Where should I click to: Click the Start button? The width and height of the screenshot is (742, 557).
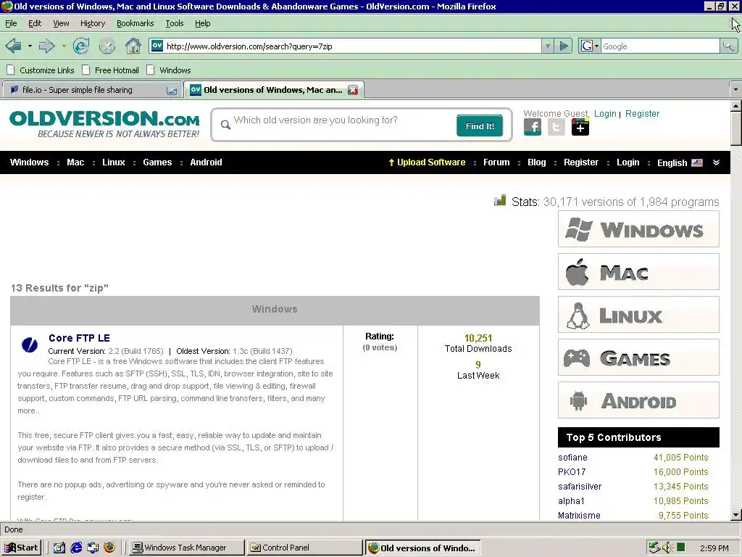coord(21,548)
